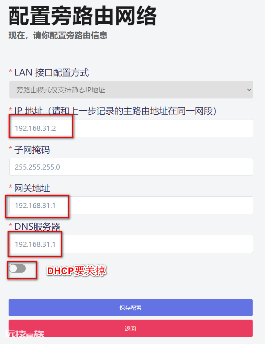Focus the IP 地址 field showing 192.168.31.2
Viewport: 265px width, 344px height.
pos(131,128)
